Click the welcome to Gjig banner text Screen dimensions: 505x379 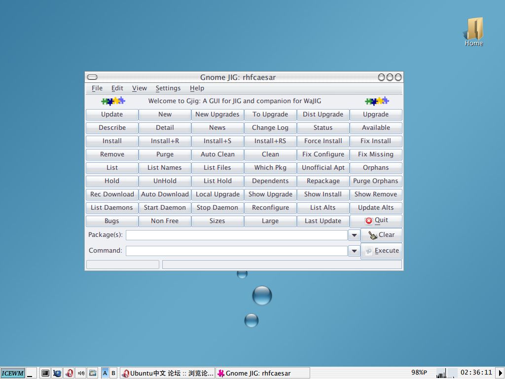(235, 101)
